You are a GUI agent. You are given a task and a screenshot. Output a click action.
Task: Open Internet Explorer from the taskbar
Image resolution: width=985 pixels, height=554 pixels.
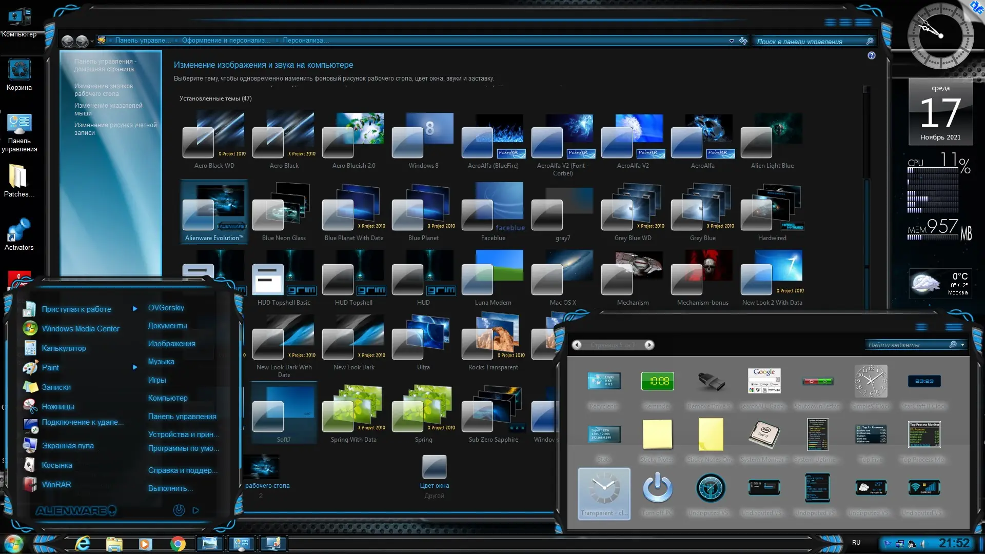click(x=83, y=544)
